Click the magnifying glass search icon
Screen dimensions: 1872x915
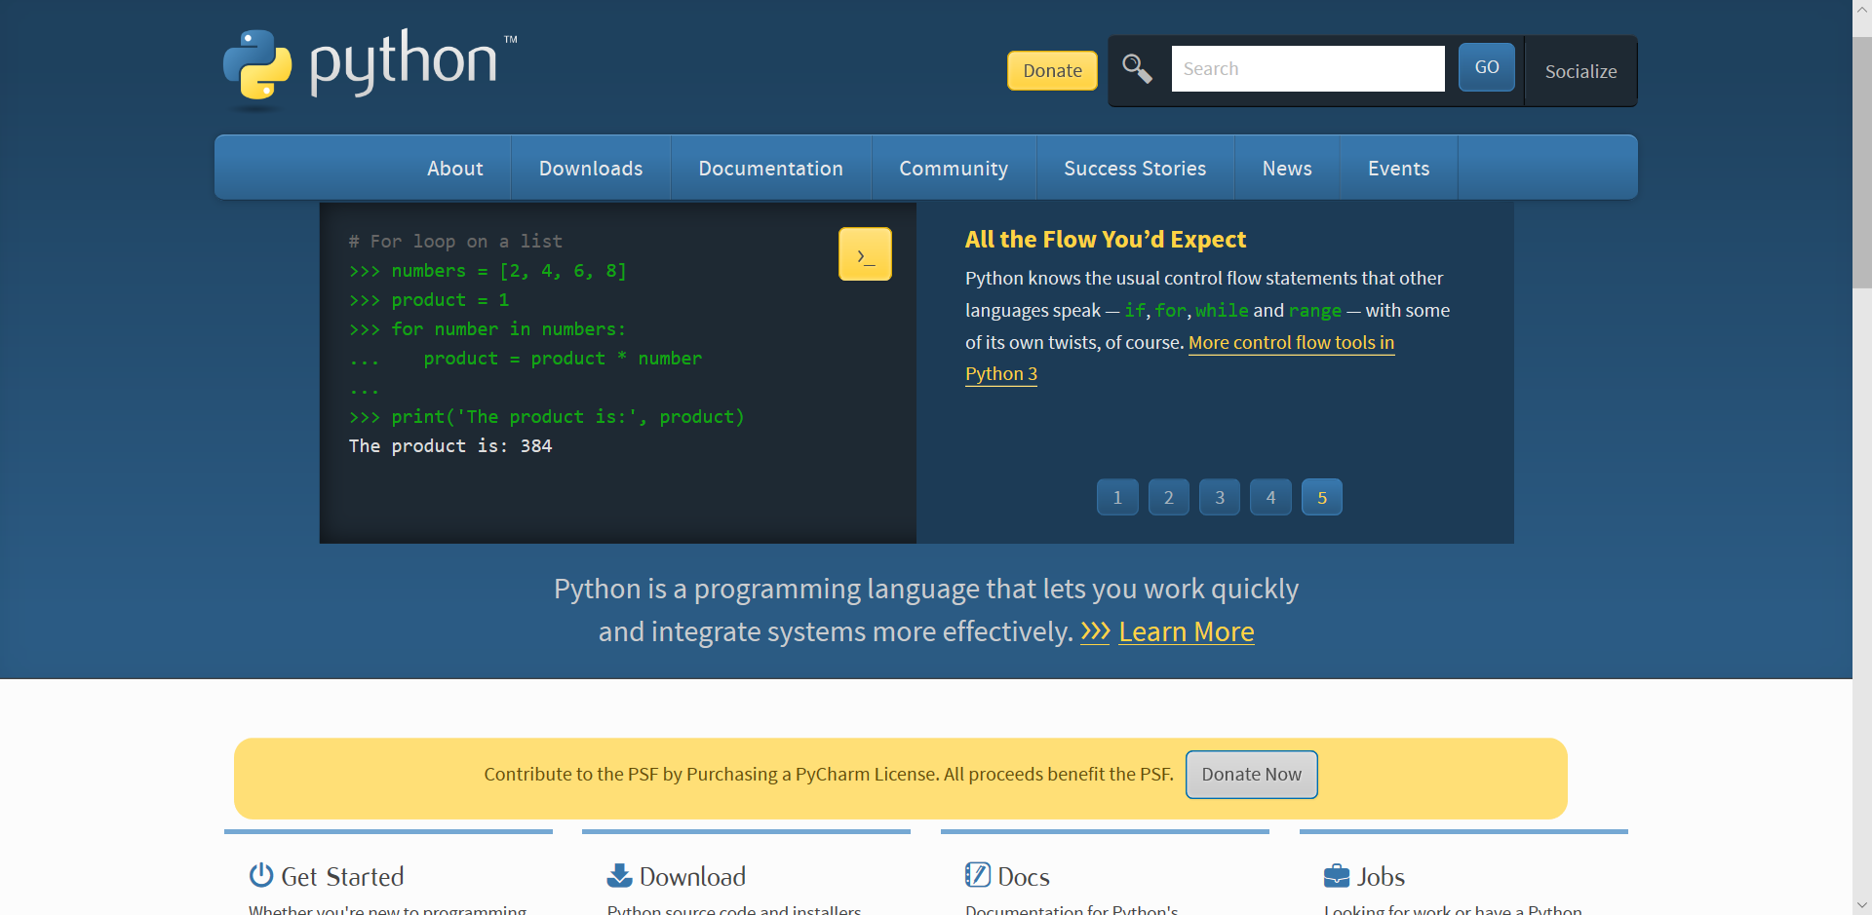(1137, 69)
